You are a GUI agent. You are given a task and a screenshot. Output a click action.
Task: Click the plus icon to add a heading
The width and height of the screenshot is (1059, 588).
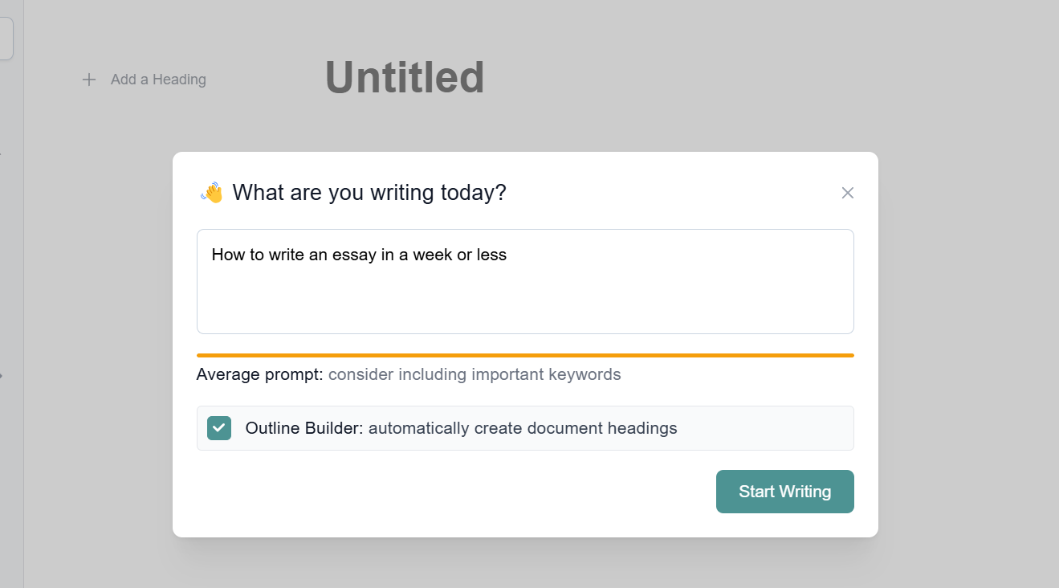pos(88,79)
